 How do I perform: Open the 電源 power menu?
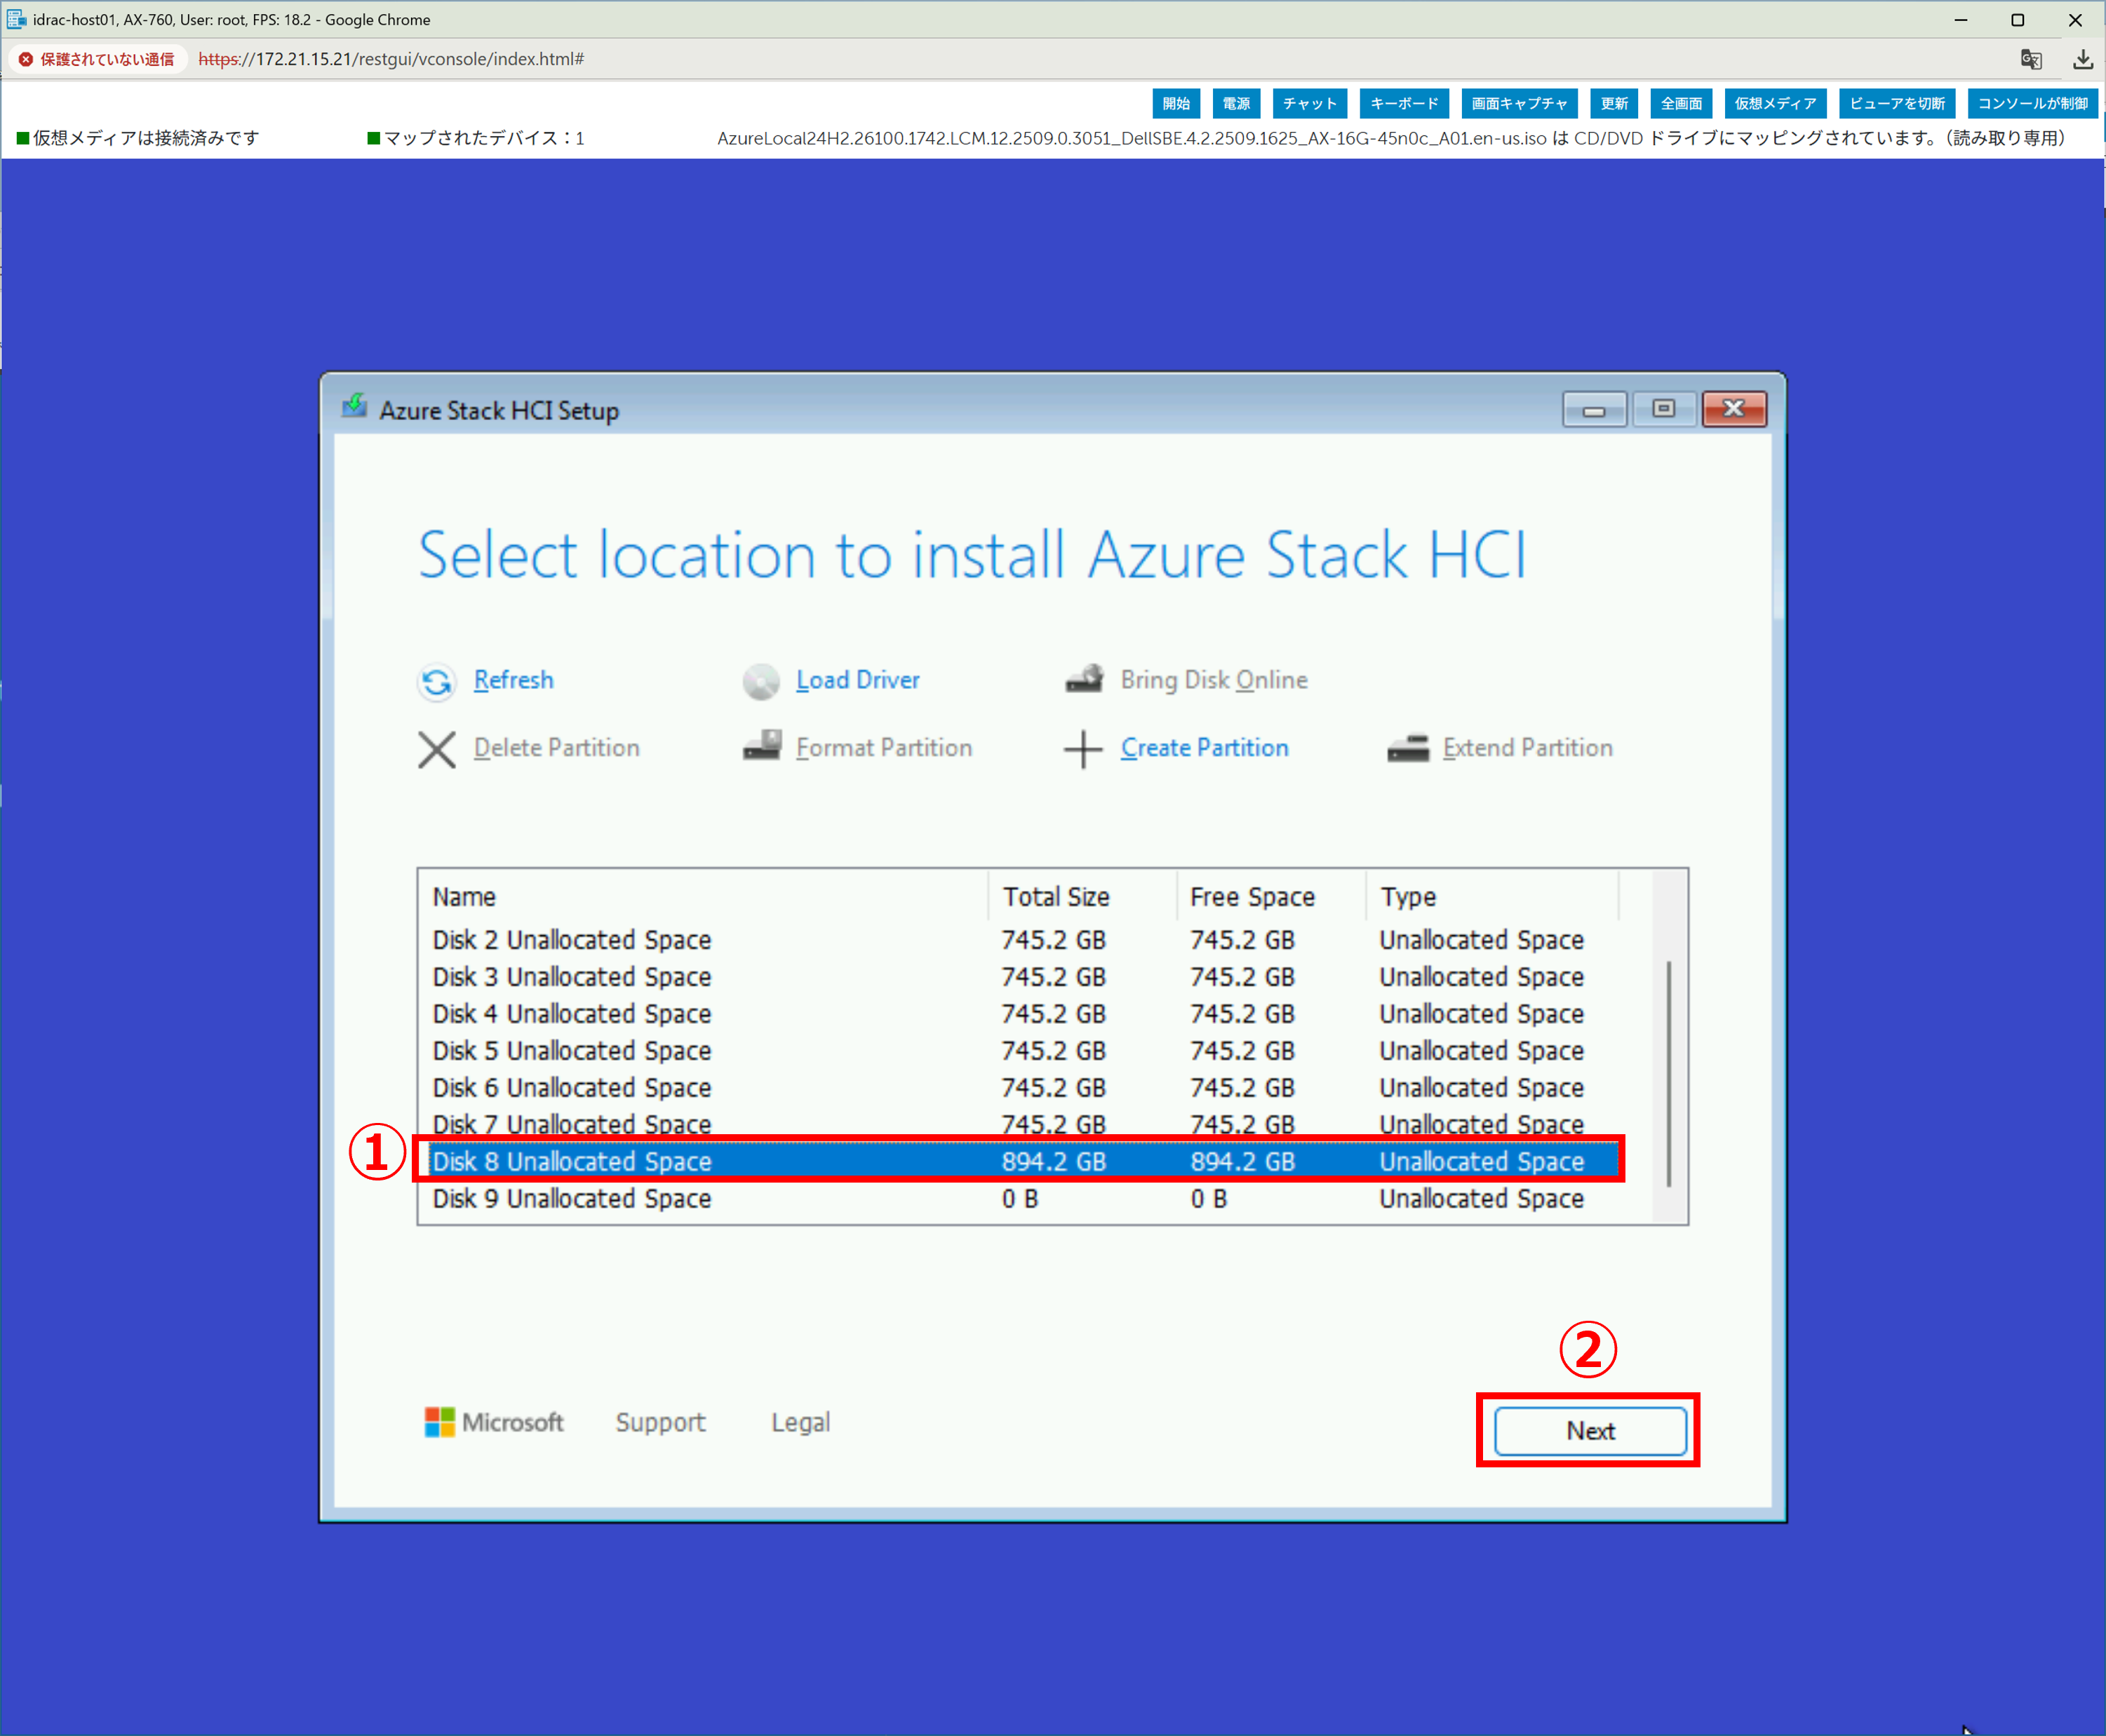point(1236,103)
